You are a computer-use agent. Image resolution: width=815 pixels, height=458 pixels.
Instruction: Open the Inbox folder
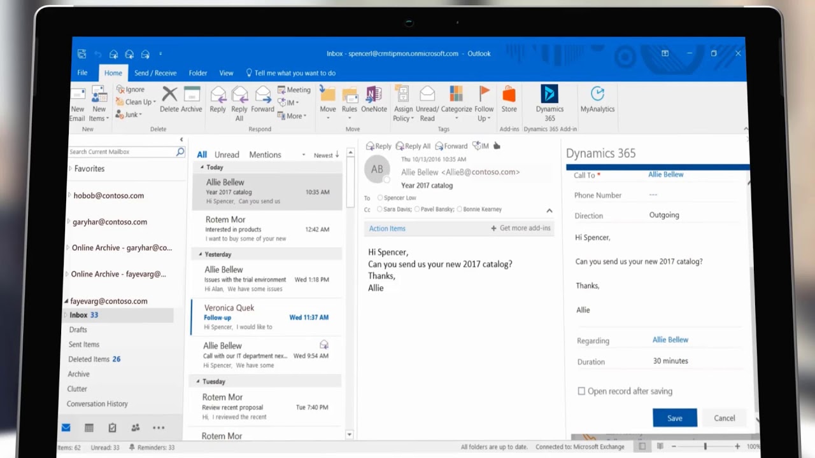[x=118, y=315]
